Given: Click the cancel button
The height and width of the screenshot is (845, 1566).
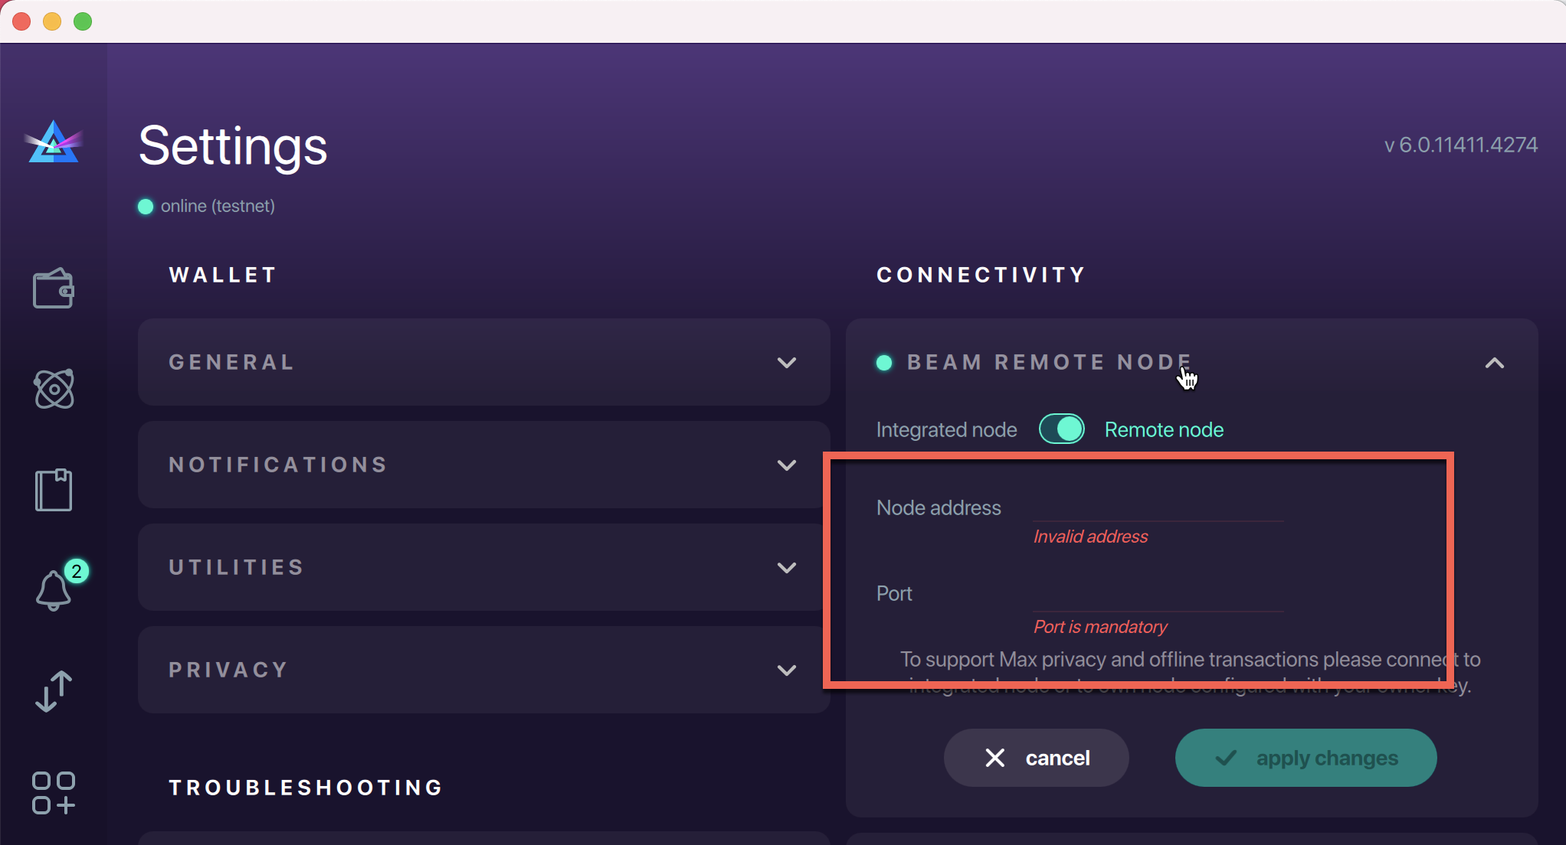Looking at the screenshot, I should pos(1036,758).
